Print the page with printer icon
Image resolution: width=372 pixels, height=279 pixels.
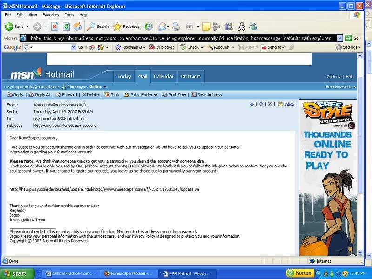(x=176, y=27)
